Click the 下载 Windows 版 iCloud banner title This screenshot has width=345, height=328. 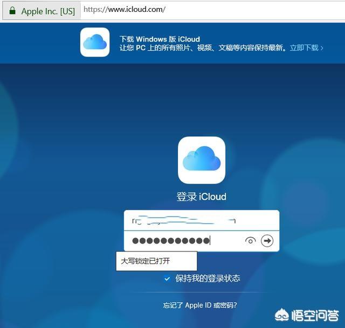[x=160, y=39]
